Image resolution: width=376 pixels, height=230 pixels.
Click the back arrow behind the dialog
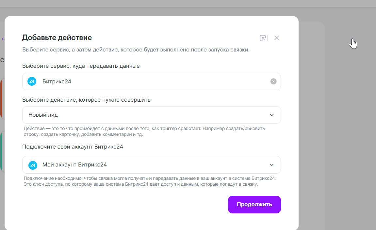pos(3,39)
